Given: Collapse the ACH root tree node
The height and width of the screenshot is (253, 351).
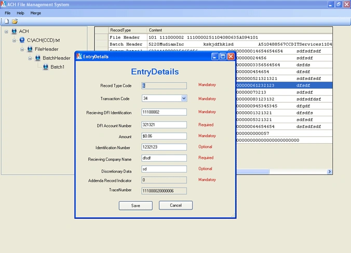Looking at the screenshot, I should coord(6,32).
